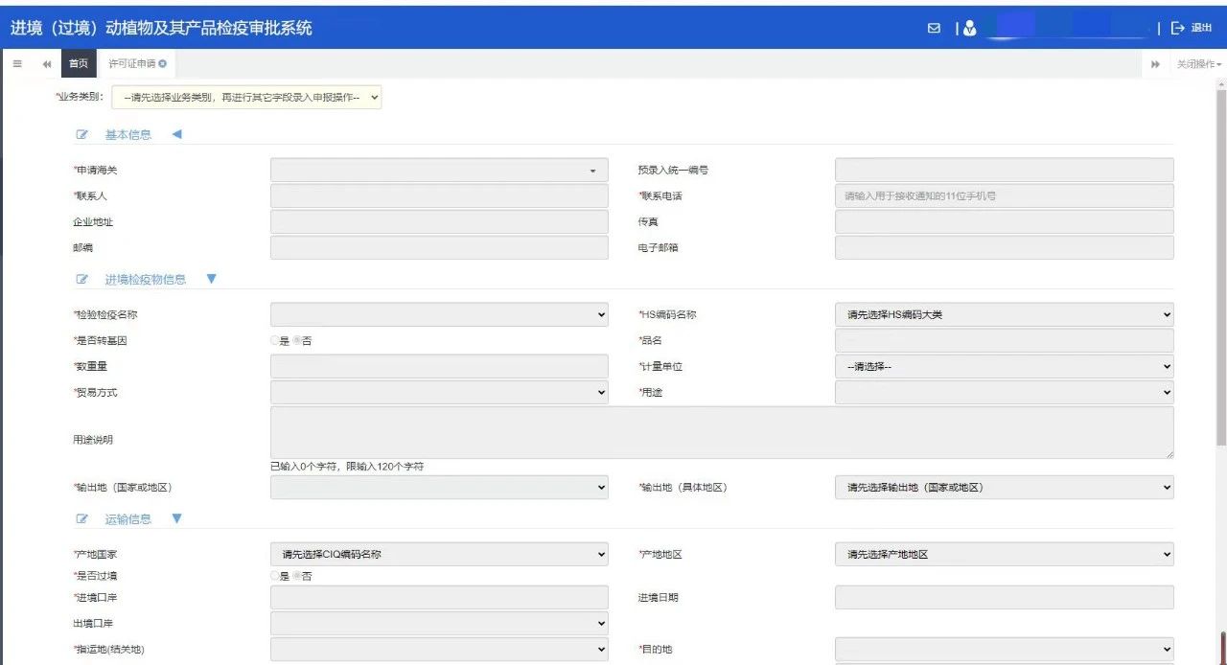Close the 许可证申请 tab
This screenshot has width=1227, height=665.
point(163,63)
